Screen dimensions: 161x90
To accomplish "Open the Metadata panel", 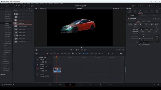I will 143,6.
